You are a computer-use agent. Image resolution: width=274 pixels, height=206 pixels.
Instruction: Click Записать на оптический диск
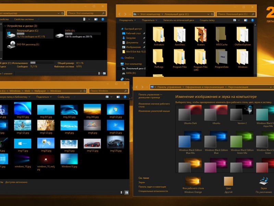178,20
